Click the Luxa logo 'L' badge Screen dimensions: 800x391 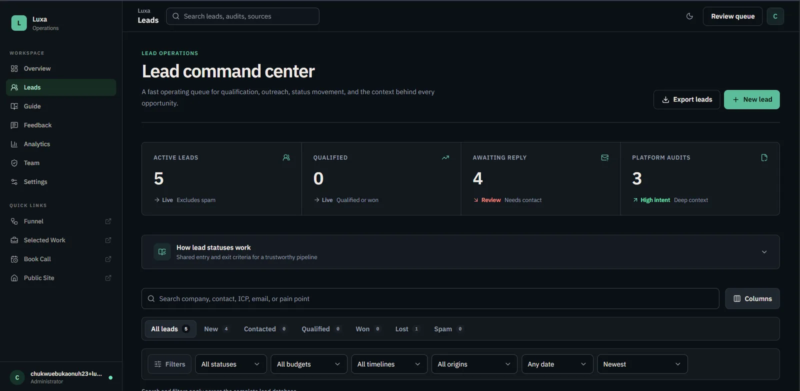pyautogui.click(x=19, y=23)
